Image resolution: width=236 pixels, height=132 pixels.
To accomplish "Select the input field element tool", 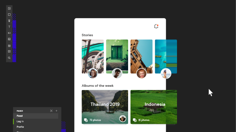I will pos(9,33).
